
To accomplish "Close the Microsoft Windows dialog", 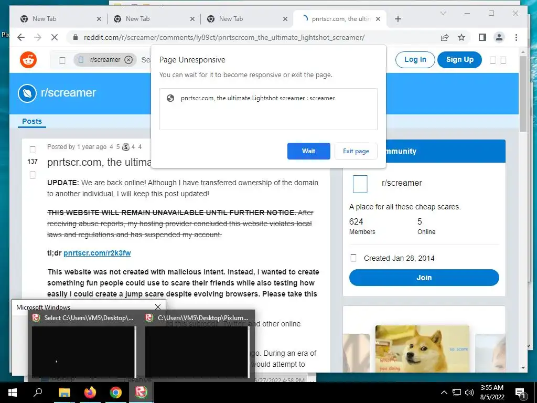I will click(x=157, y=307).
